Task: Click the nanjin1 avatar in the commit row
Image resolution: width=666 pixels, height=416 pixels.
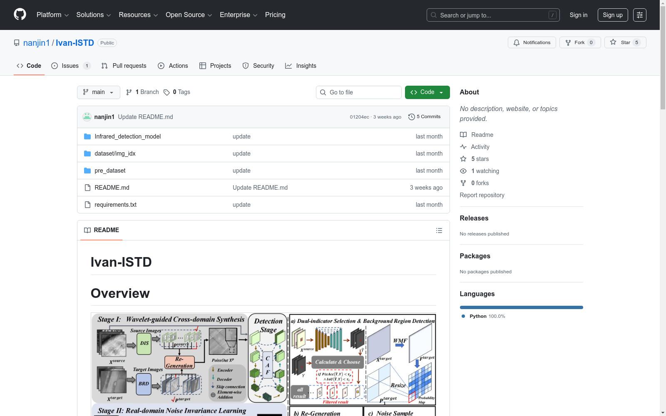Action: 87,117
